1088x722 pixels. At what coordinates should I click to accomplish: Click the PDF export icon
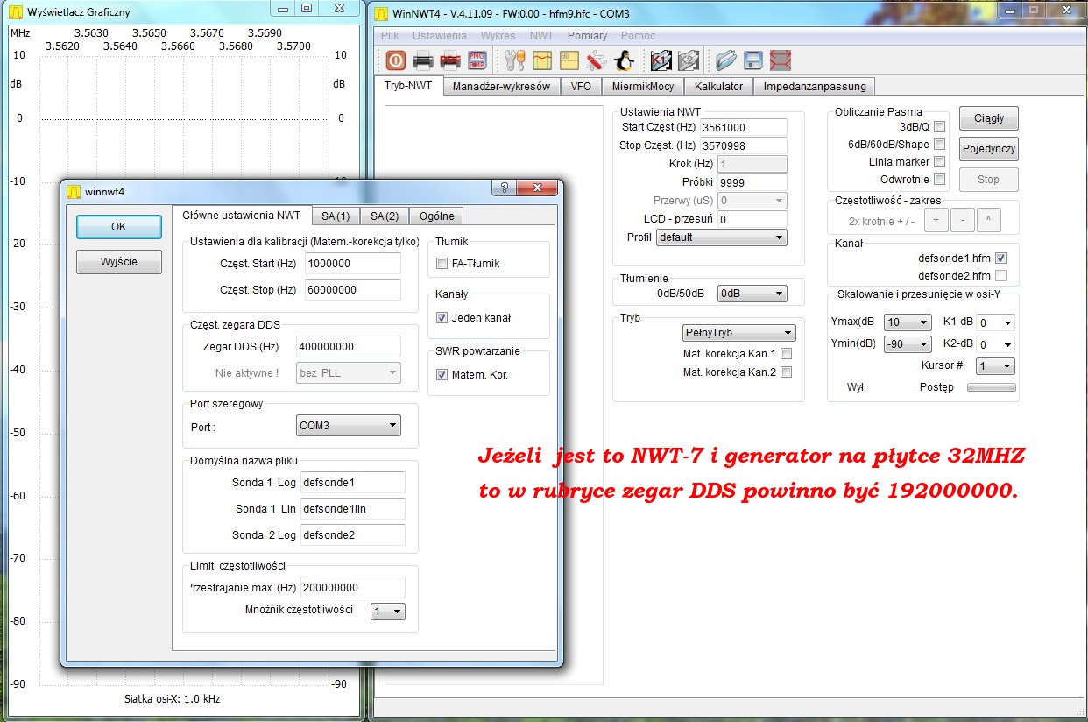[x=450, y=60]
